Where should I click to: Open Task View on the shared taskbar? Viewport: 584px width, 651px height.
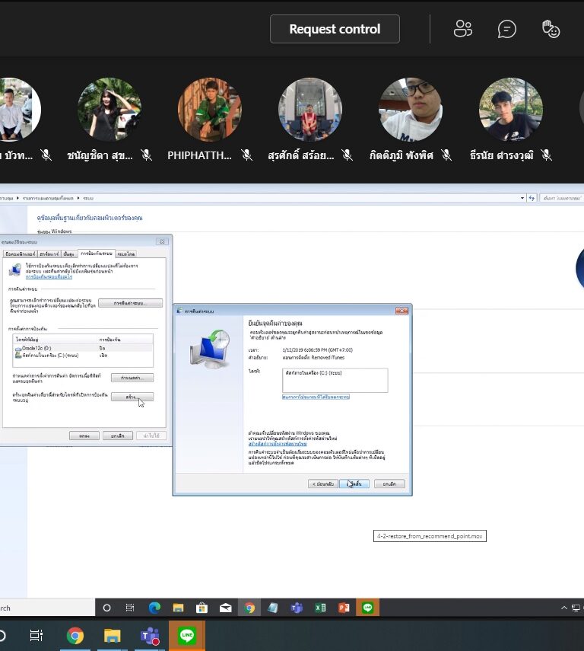pos(130,608)
